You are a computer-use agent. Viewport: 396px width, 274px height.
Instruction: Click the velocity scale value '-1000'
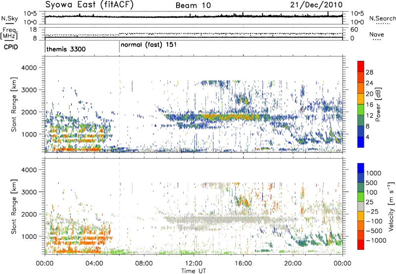pyautogui.click(x=376, y=240)
